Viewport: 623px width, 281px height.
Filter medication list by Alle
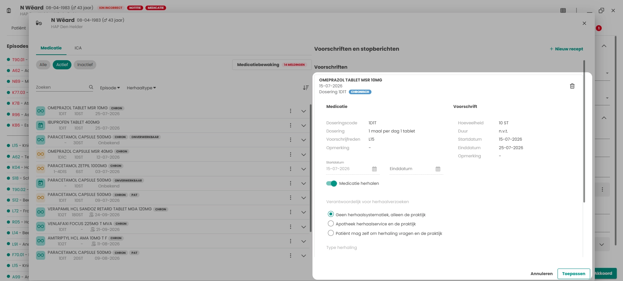pos(43,65)
